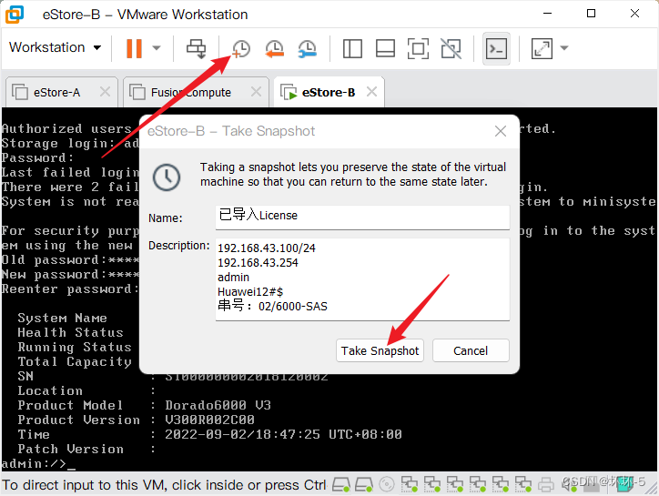This screenshot has width=659, height=496.
Task: Open the Snapshot Manager wrench-clock icon
Action: (308, 49)
